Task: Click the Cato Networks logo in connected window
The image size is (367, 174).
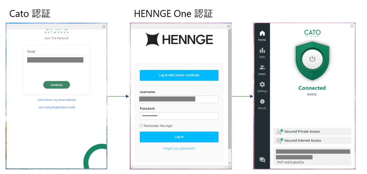Action: (x=312, y=33)
